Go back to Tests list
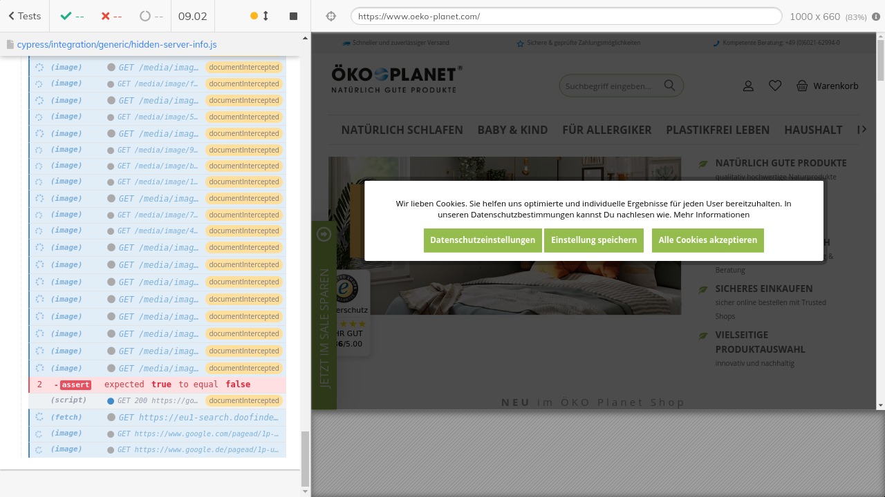Viewport: 885px width, 497px height. [x=24, y=16]
